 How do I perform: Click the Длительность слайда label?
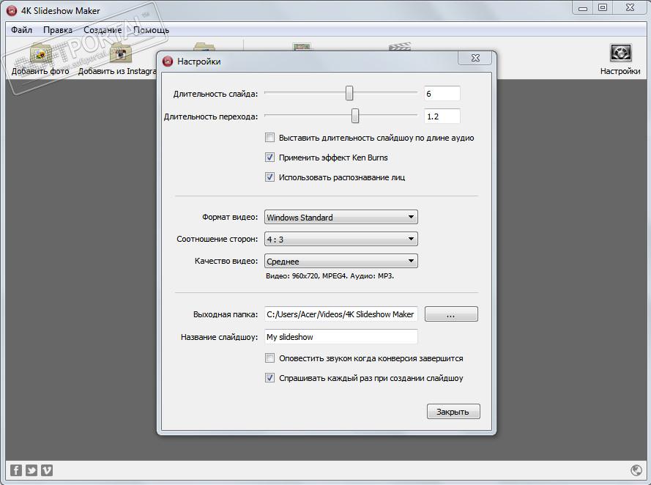click(215, 94)
